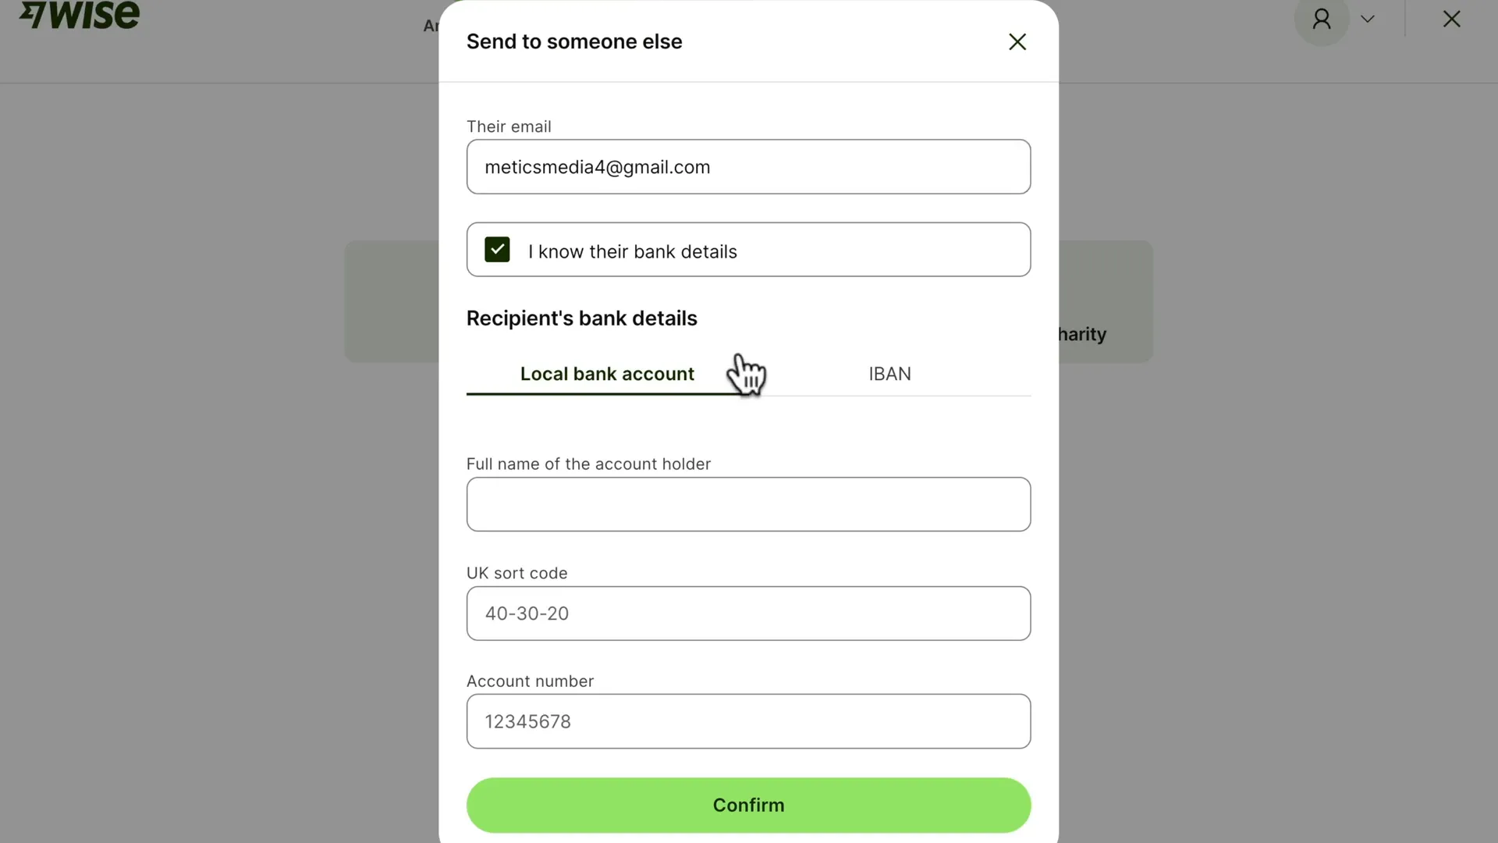
Task: Enable the I know their bank details option
Action: point(497,250)
